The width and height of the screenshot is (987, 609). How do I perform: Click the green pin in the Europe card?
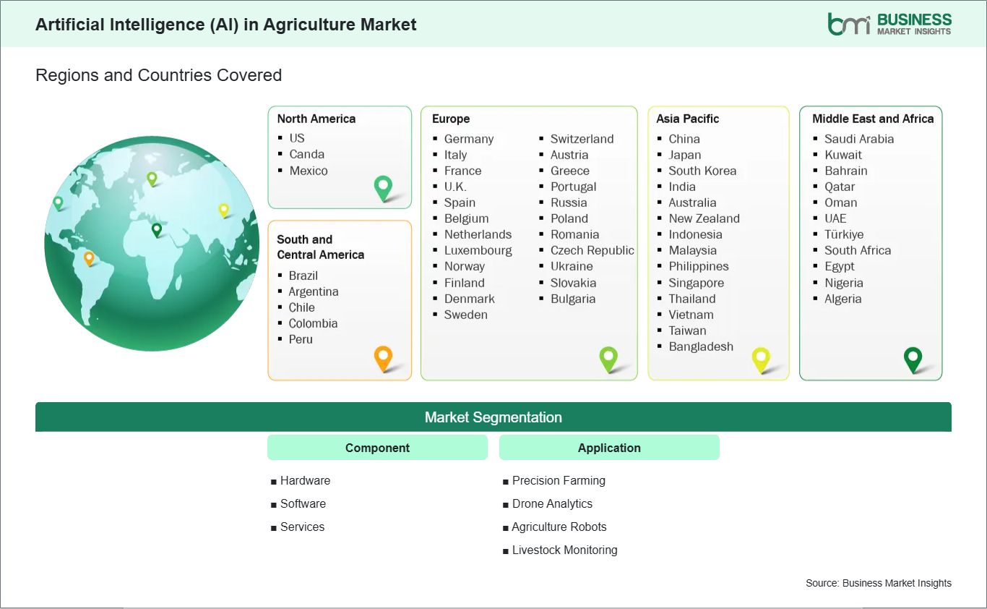click(608, 357)
